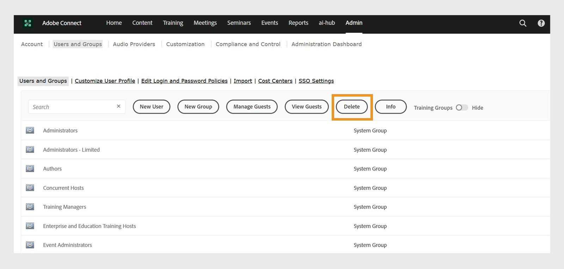564x269 pixels.
Task: Open the Meetings menu
Action: coord(205,23)
